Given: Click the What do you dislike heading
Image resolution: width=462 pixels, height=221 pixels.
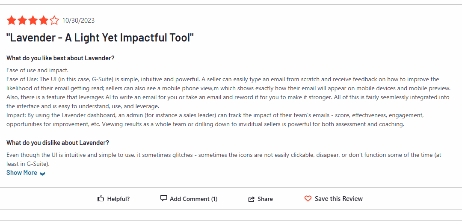Looking at the screenshot, I should (58, 143).
